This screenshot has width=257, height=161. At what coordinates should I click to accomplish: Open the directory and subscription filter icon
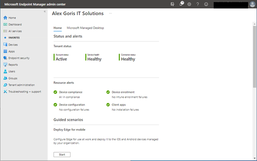click(x=172, y=4)
